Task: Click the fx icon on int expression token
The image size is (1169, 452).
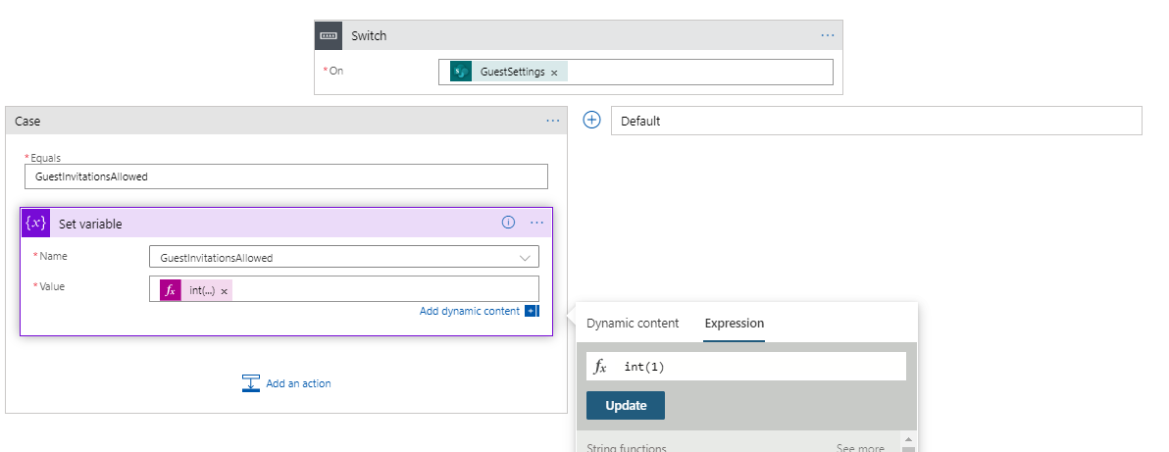Action: coord(171,290)
